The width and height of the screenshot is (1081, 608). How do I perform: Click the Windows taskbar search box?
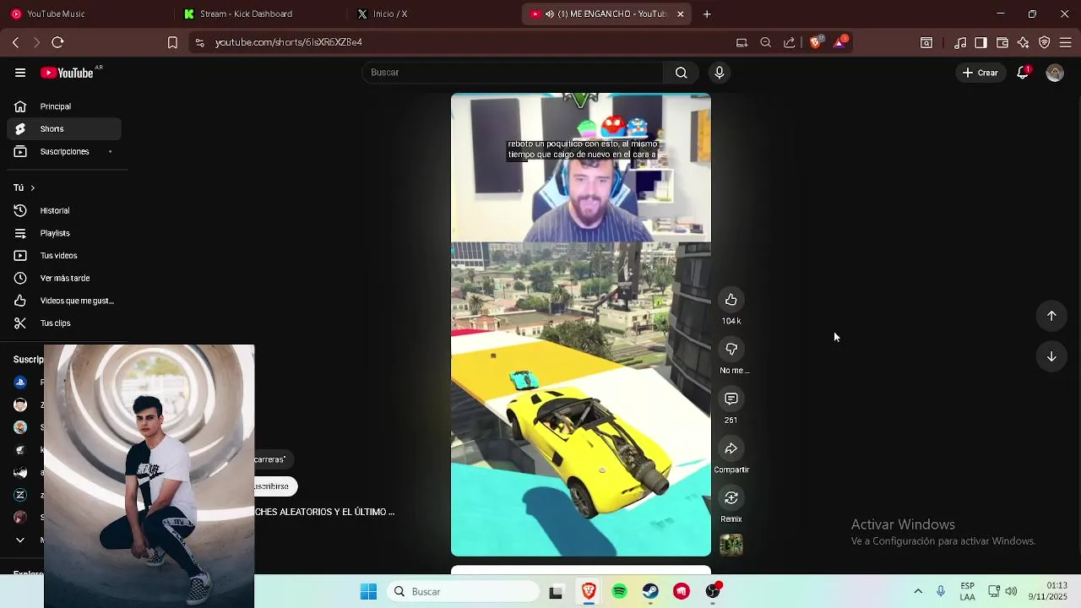click(x=463, y=592)
